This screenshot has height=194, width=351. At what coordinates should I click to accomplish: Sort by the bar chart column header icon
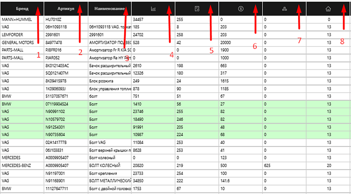point(153,9)
